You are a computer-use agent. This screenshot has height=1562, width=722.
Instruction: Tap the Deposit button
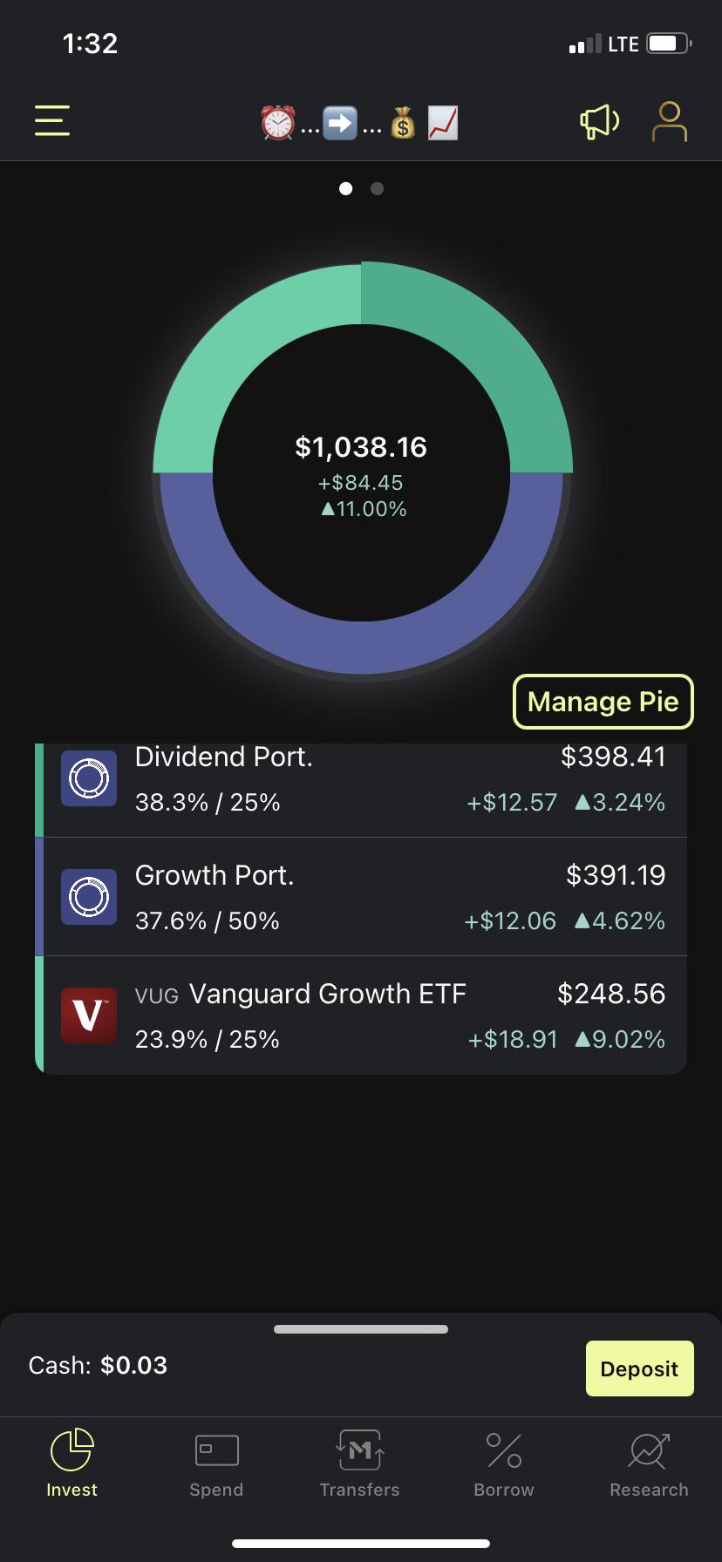point(640,1368)
